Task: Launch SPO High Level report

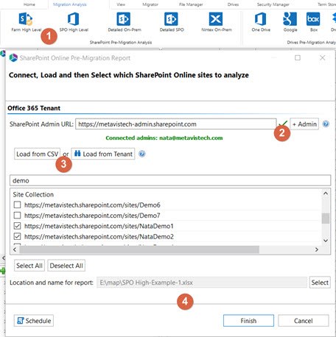Action: (x=74, y=23)
